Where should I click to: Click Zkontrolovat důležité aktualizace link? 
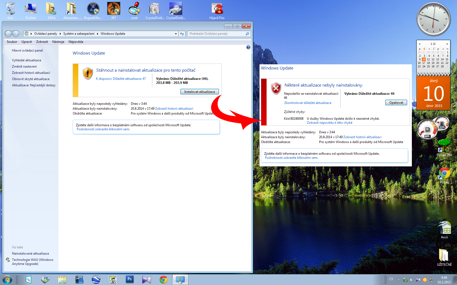click(308, 103)
